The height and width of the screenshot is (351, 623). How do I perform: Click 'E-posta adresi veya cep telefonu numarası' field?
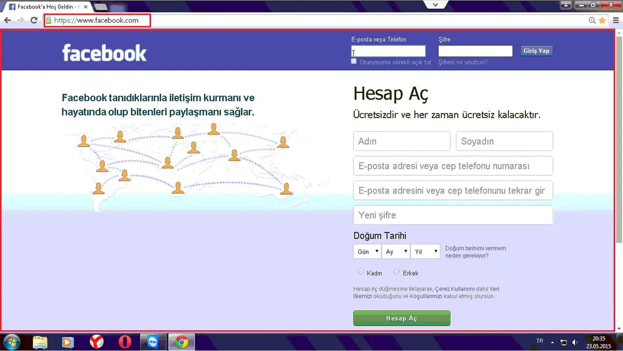[453, 166]
